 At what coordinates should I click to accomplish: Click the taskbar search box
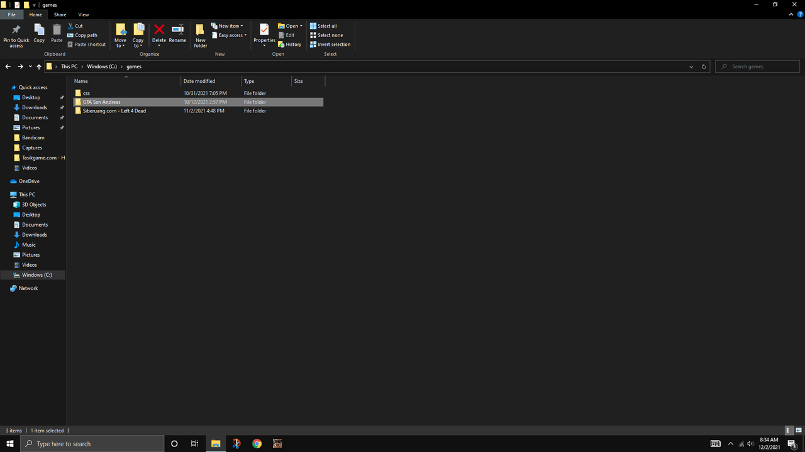pos(92,444)
